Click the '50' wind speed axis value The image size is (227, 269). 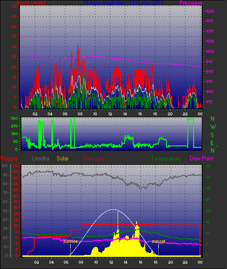14,6
